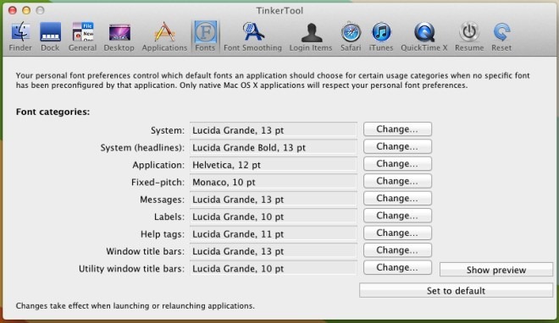Viewport: 559px width, 323px height.
Task: Open the Reset pane
Action: [501, 36]
